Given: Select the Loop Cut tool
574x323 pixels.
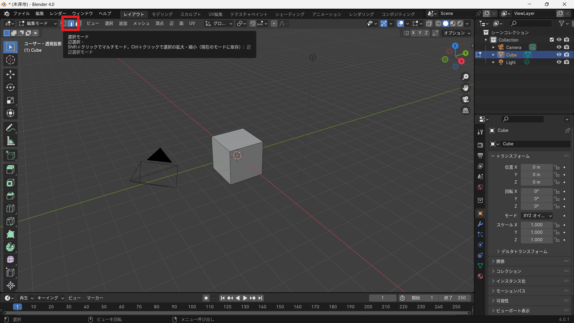Looking at the screenshot, I should [x=10, y=208].
